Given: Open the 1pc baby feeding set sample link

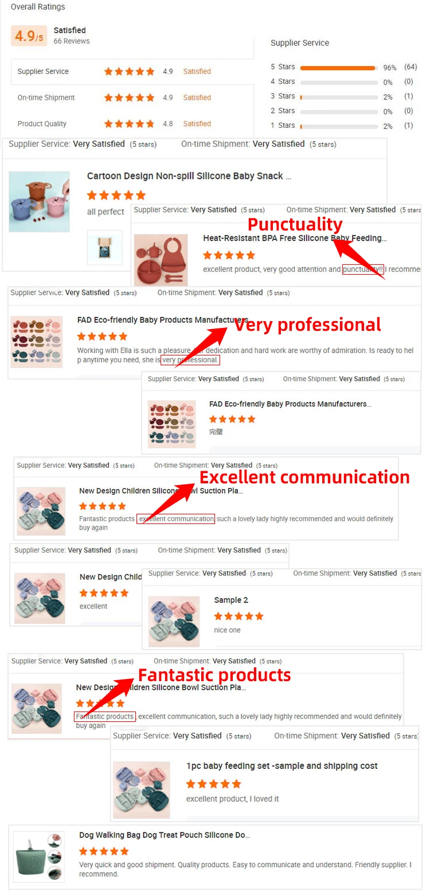Looking at the screenshot, I should [x=282, y=766].
